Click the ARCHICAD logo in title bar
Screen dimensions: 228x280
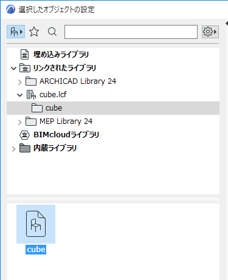tap(10, 10)
